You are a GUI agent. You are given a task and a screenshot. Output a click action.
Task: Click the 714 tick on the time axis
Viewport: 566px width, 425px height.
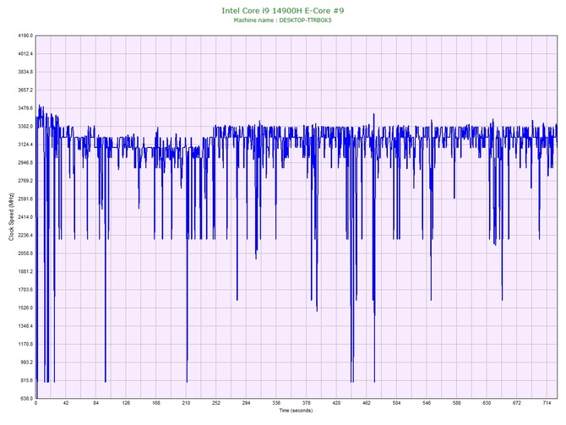(547, 403)
